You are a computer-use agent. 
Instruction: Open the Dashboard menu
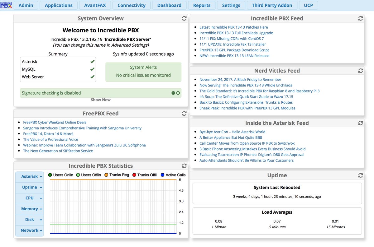point(169,5)
